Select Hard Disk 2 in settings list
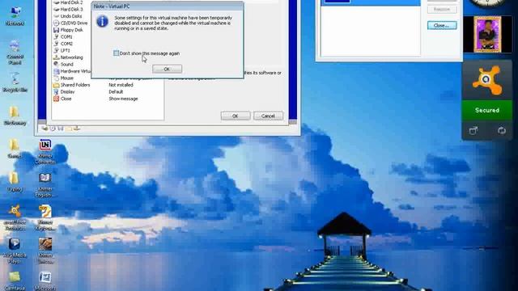This screenshot has width=518, height=291. pyautogui.click(x=68, y=2)
